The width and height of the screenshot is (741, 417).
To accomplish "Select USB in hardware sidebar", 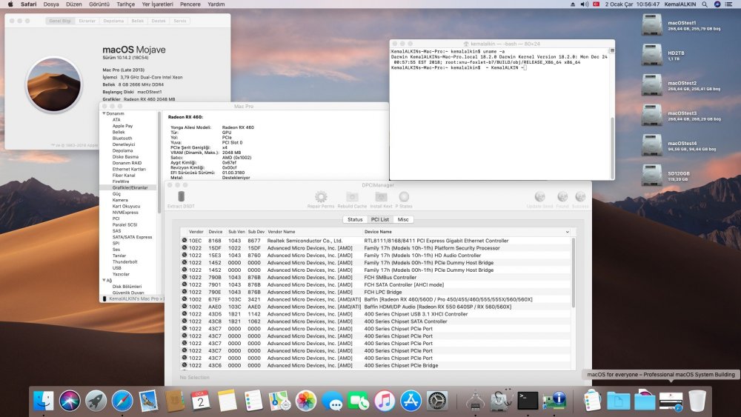I will click(117, 268).
